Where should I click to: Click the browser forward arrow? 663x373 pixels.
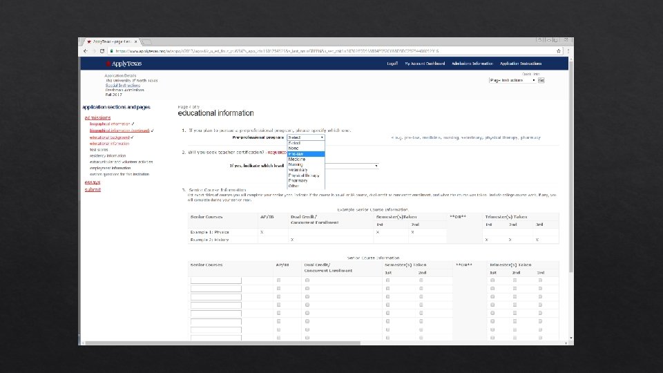[x=94, y=50]
